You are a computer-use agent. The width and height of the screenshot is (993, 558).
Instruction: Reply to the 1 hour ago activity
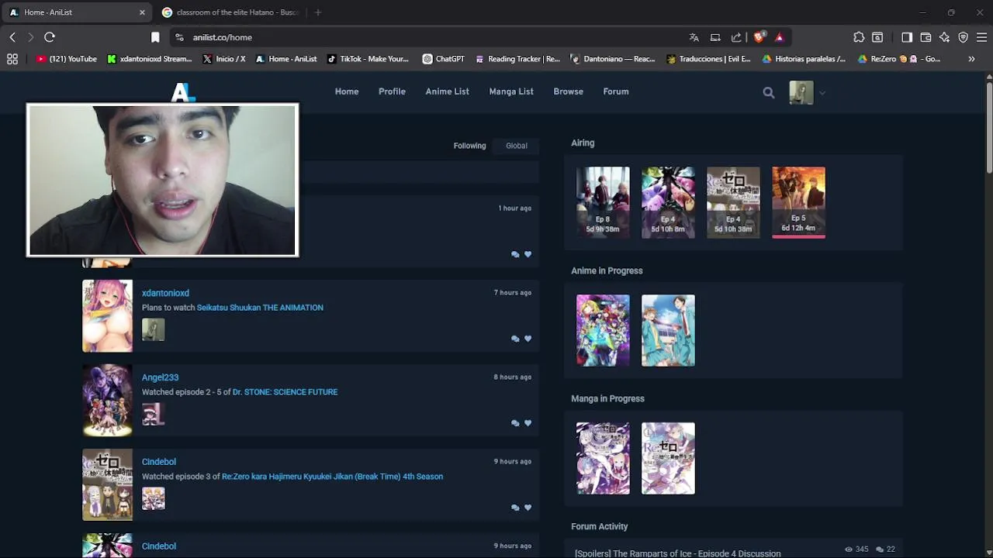pyautogui.click(x=515, y=254)
